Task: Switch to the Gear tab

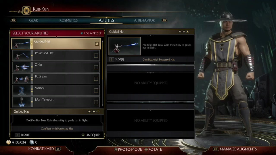Action: 33,20
